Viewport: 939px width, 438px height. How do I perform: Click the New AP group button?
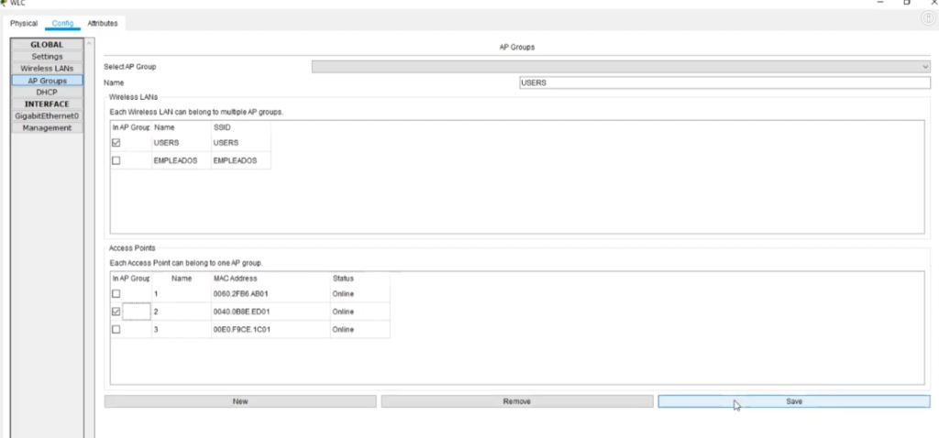tap(240, 401)
